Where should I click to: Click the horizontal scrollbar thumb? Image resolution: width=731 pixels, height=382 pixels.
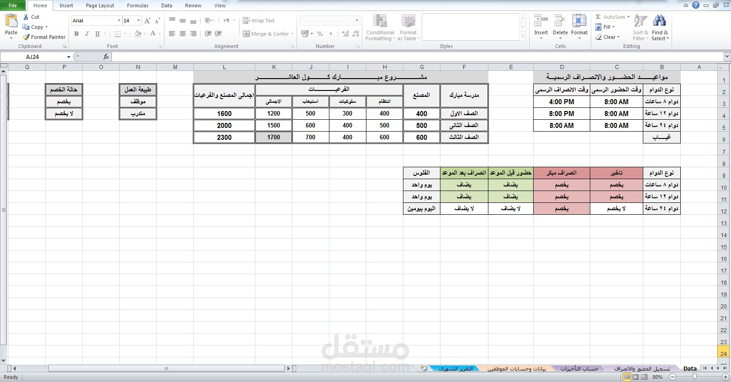point(166,368)
